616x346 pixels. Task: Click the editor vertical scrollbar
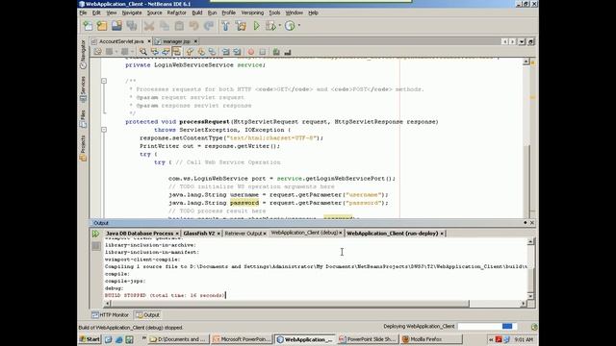pos(526,181)
